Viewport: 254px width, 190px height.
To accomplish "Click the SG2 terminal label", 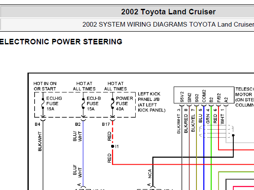I will (197, 98).
